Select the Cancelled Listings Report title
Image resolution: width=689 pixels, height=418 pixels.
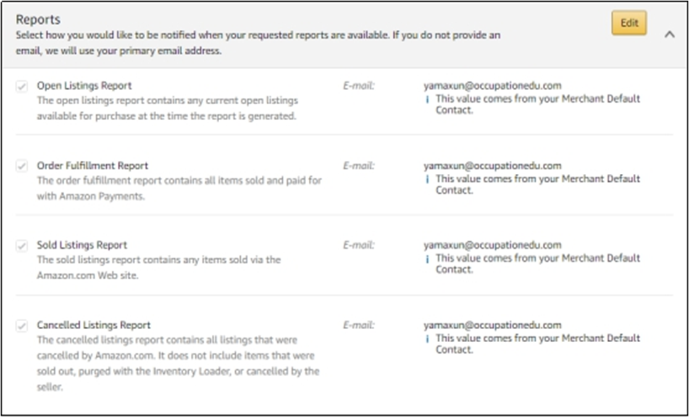(94, 325)
